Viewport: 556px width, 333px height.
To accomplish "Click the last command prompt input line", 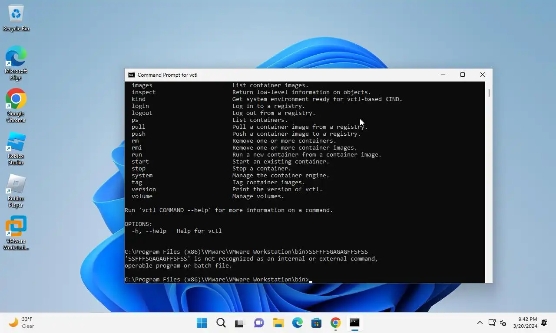I will point(218,280).
